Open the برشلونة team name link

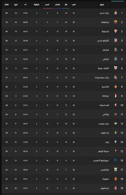[105, 22]
